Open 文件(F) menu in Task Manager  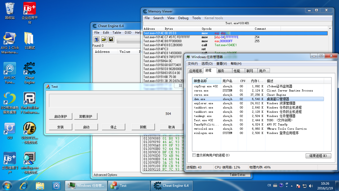coord(193,64)
